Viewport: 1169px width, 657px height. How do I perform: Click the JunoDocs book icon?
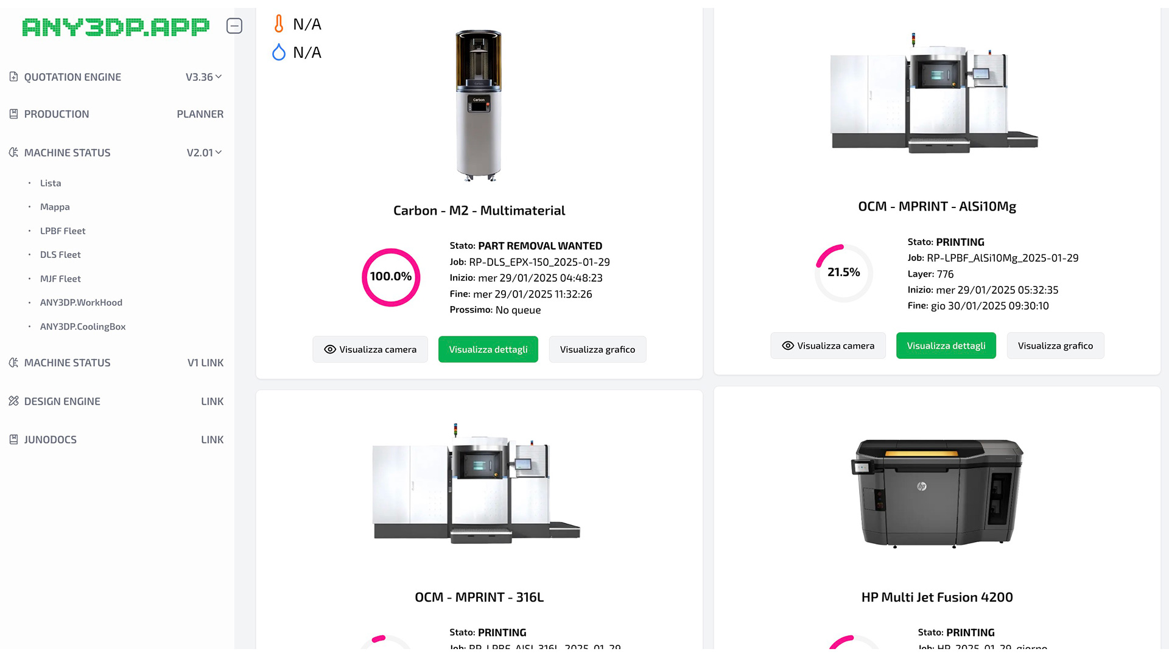tap(13, 439)
